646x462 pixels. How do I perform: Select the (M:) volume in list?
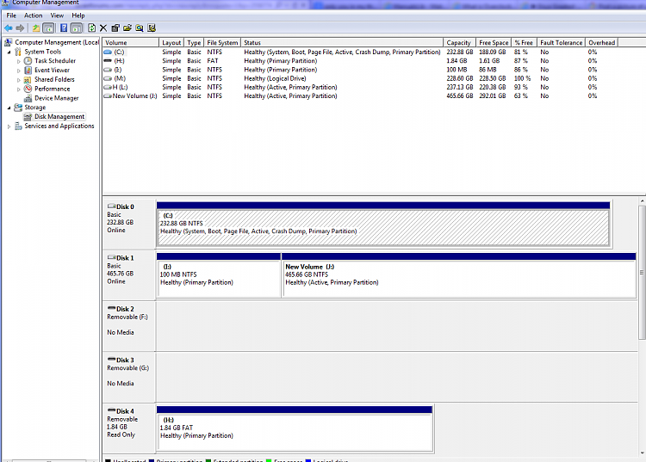[x=120, y=78]
